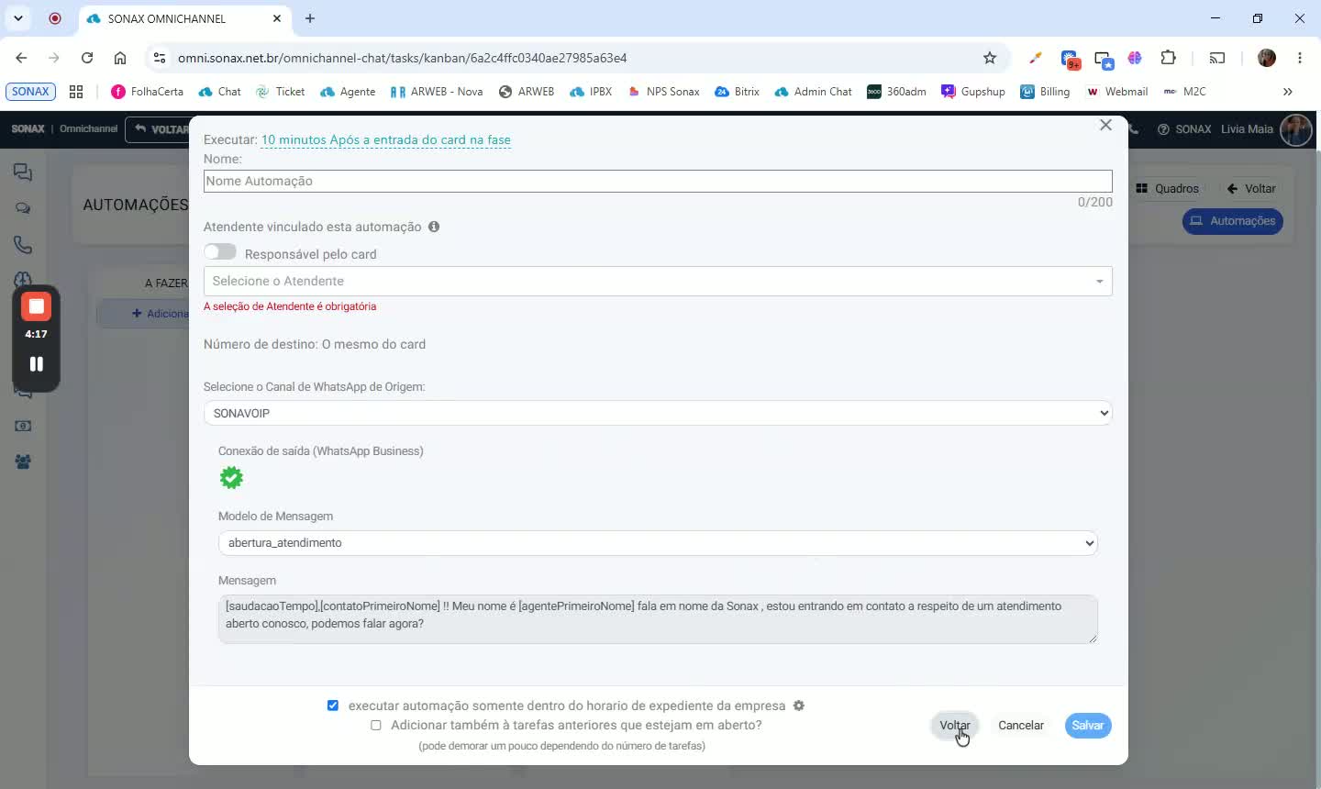
Task: Open the contacts group icon in sidebar
Action: [23, 461]
